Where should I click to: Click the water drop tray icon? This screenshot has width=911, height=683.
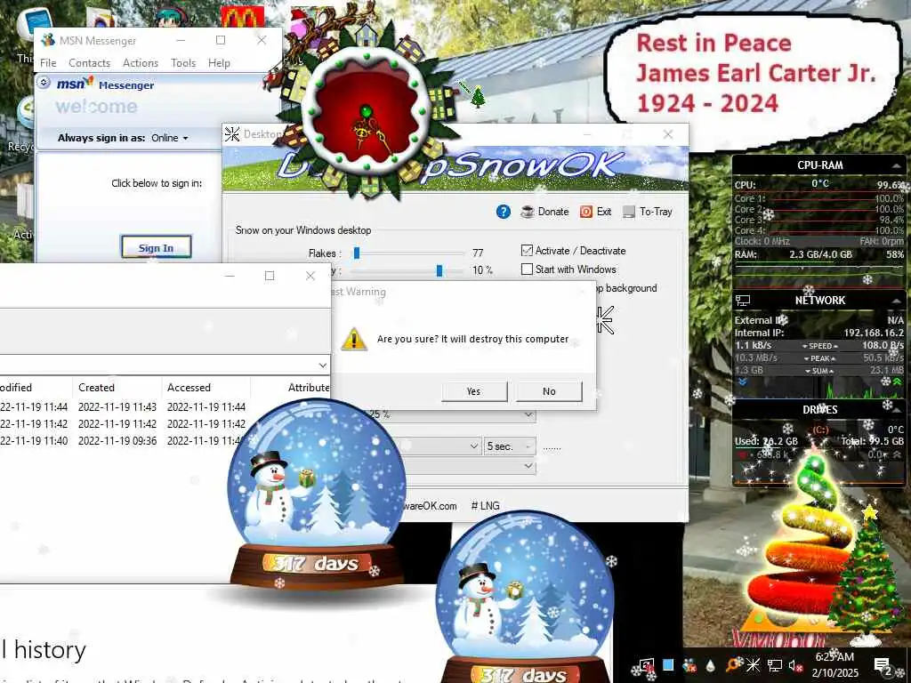tap(711, 665)
